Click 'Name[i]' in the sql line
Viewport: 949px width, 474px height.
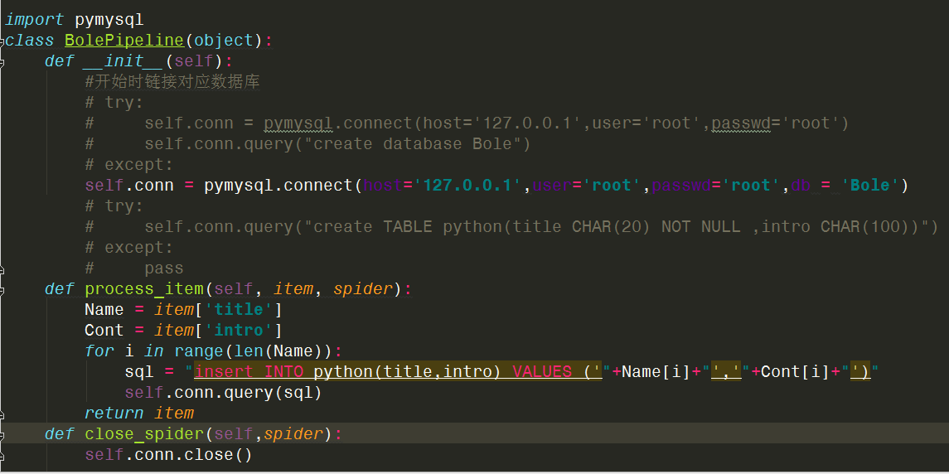656,372
